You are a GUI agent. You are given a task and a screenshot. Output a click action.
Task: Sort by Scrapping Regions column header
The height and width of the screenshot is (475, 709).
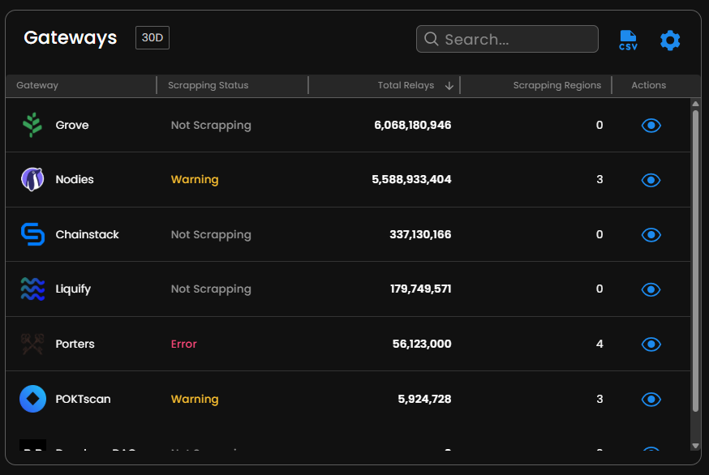(557, 85)
